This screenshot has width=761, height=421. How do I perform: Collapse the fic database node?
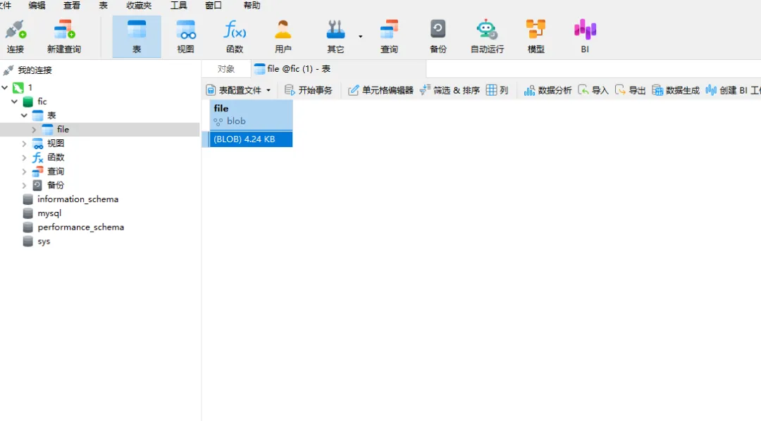coord(15,101)
